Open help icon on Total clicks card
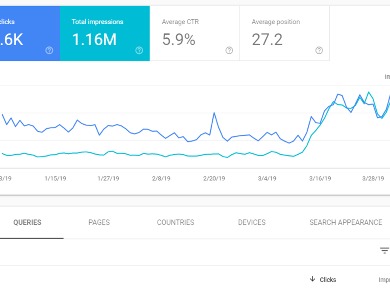The width and height of the screenshot is (390, 293). (49, 50)
